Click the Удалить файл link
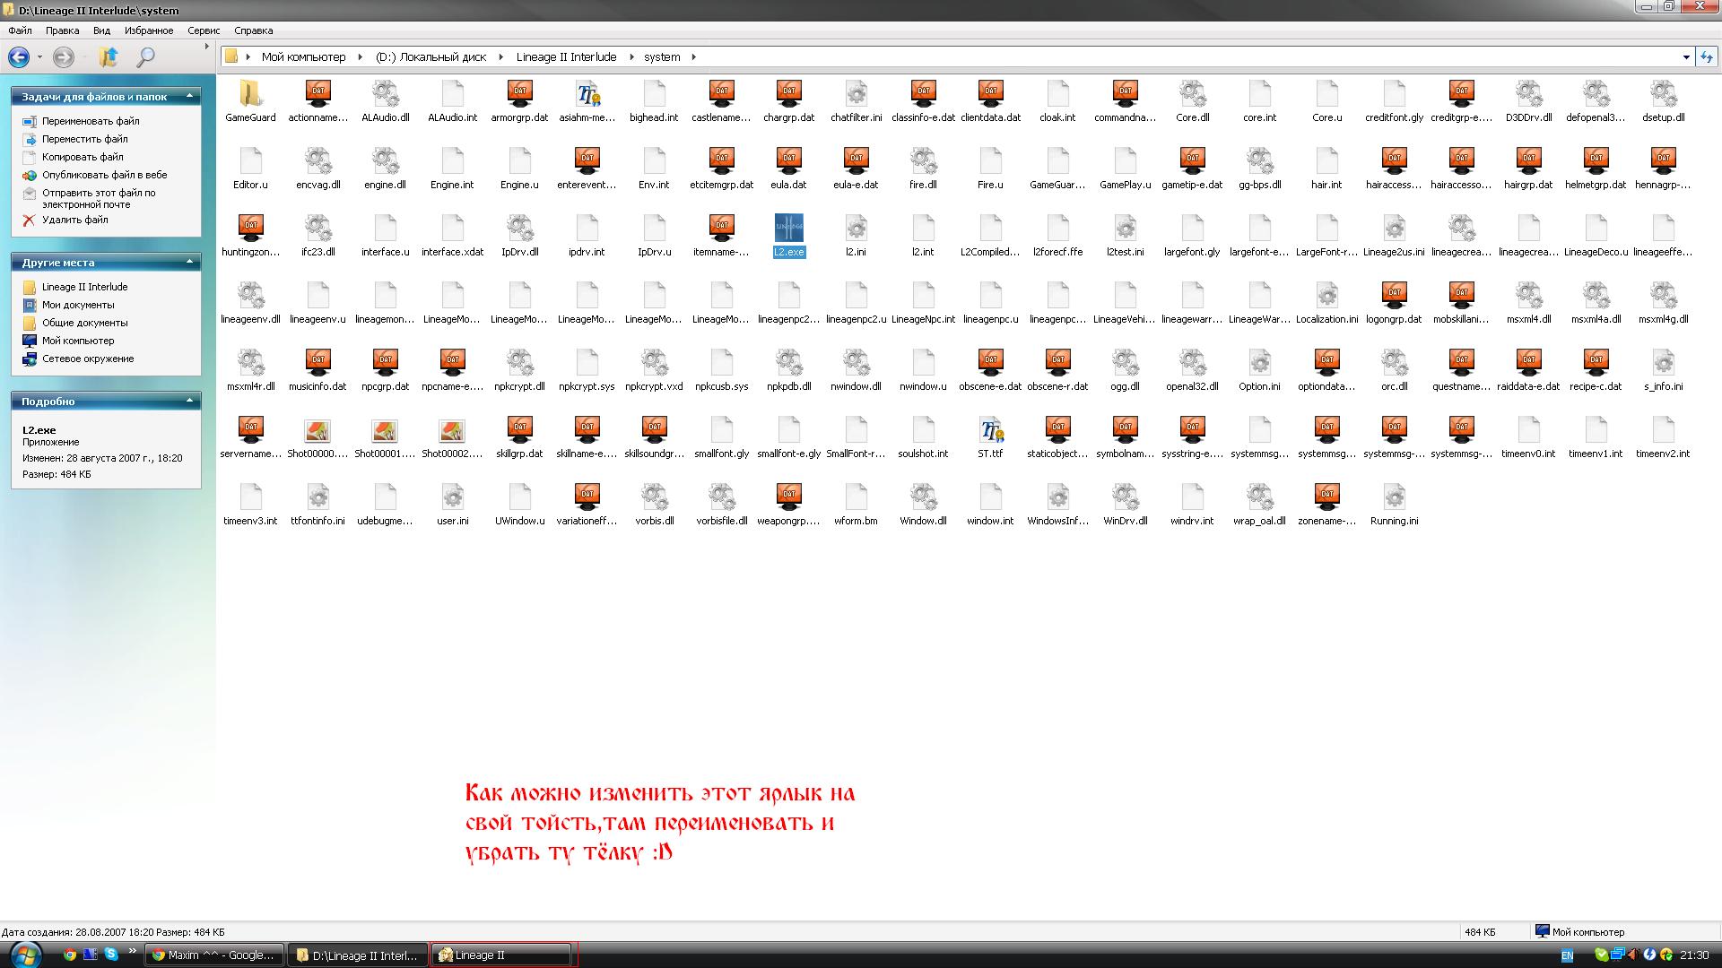The image size is (1722, 968). tap(74, 220)
